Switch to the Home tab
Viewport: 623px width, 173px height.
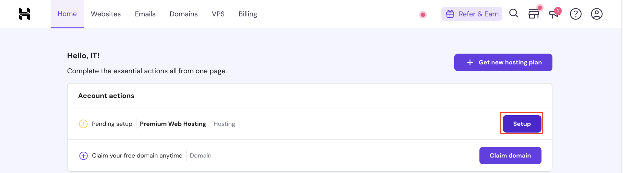point(67,14)
